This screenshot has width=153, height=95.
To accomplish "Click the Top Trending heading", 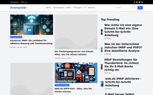I will [x=110, y=20].
